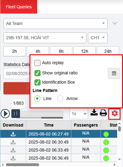
Task: Start playback with the play button
Action: 5,114
